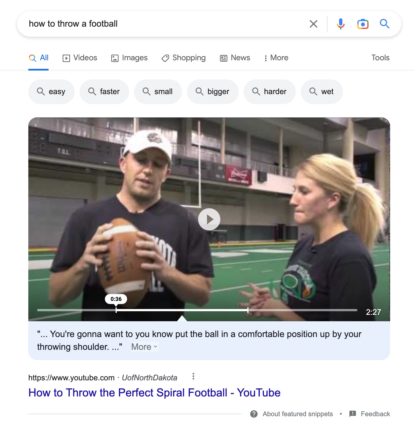414x427 pixels.
Task: Click the magnifier icon inside the easy chip
Action: coord(41,91)
